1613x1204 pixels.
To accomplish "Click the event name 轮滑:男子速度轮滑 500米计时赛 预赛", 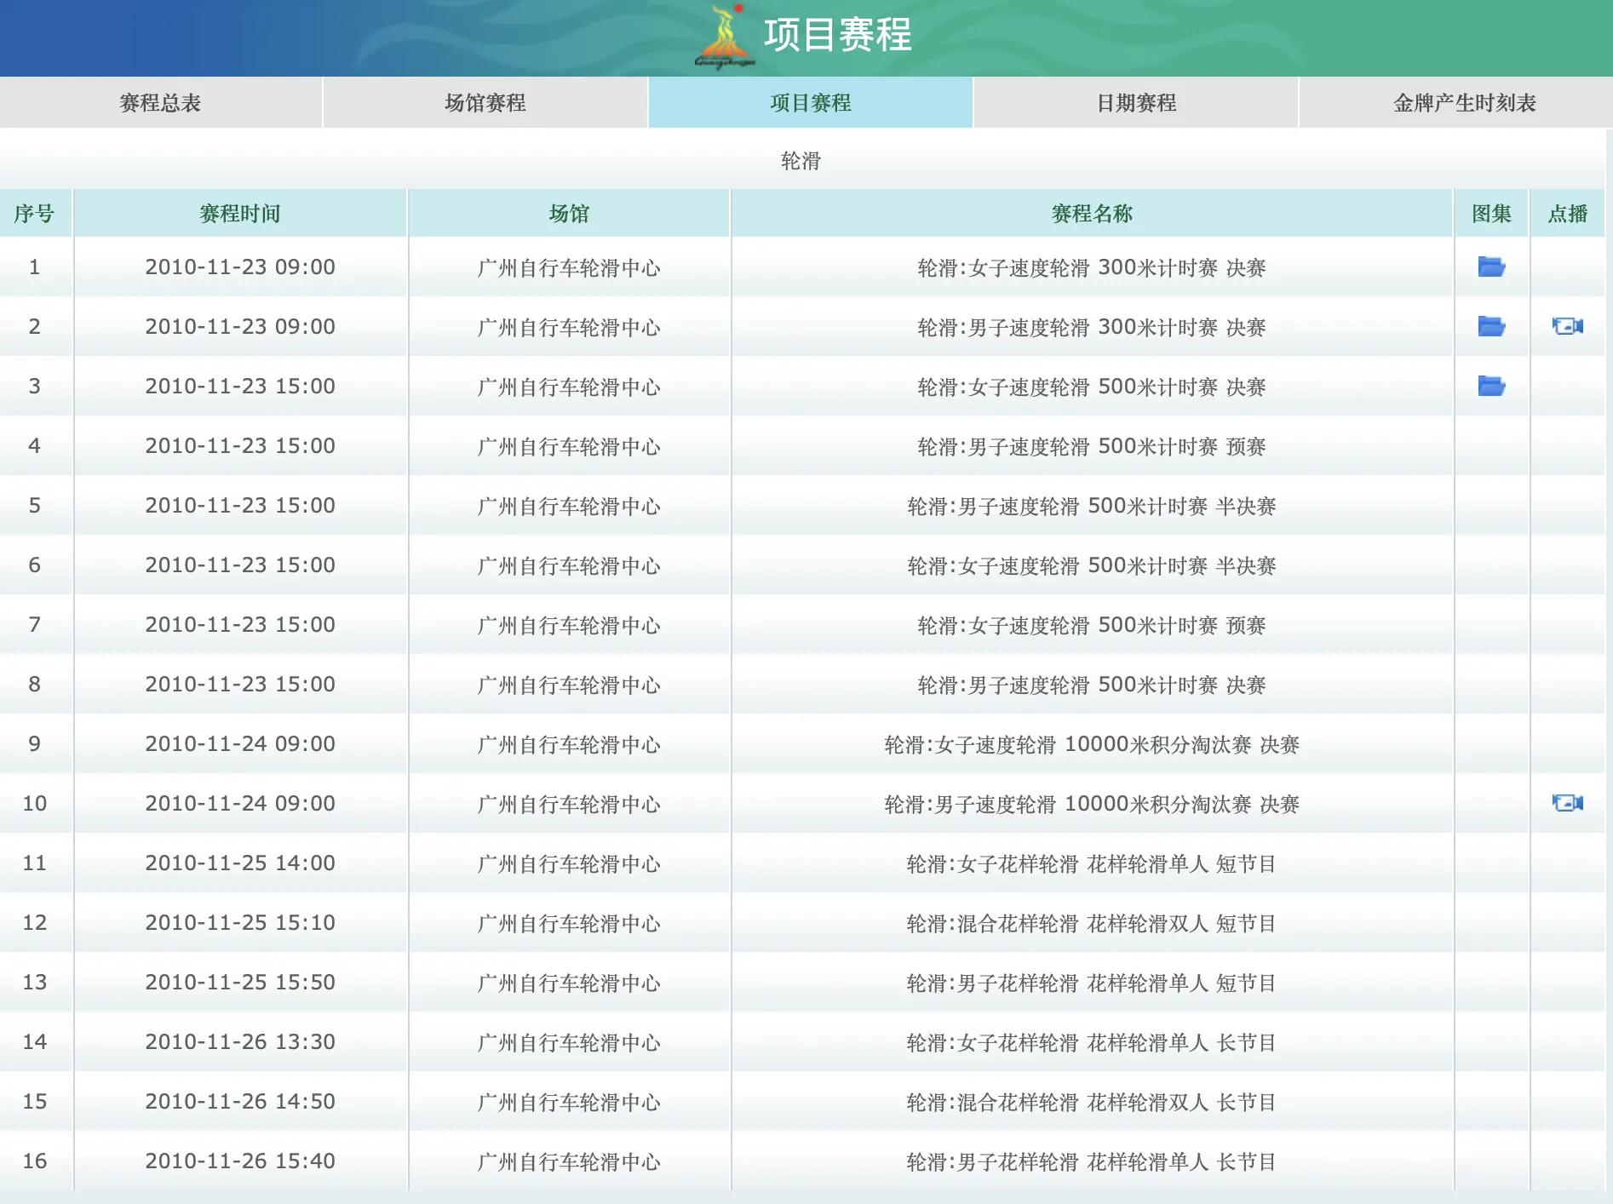I will (1092, 445).
